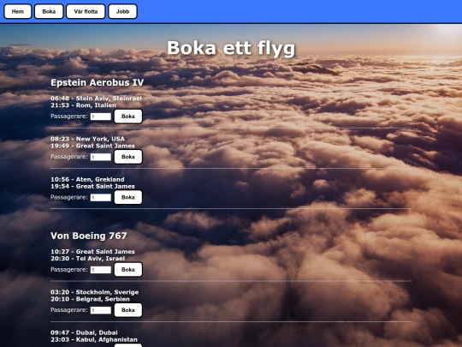Screen dimensions: 462x347
Task: Select text 10:56 - Aten, Grekland
Action: pyautogui.click(x=87, y=179)
